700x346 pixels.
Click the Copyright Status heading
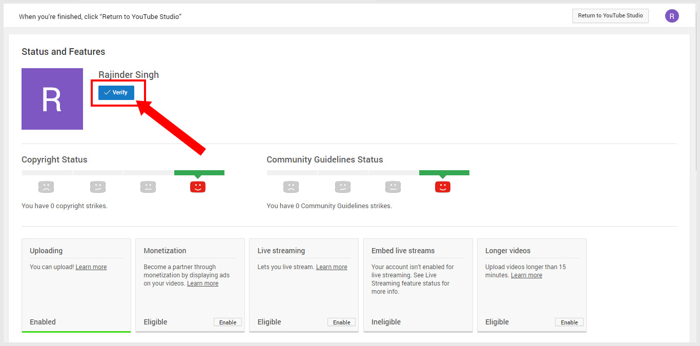point(54,159)
